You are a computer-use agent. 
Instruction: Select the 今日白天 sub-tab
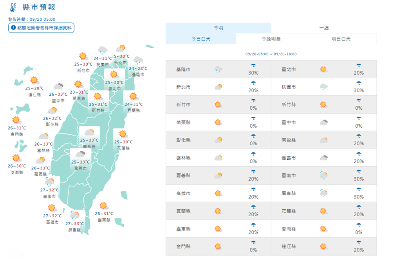[201, 39]
